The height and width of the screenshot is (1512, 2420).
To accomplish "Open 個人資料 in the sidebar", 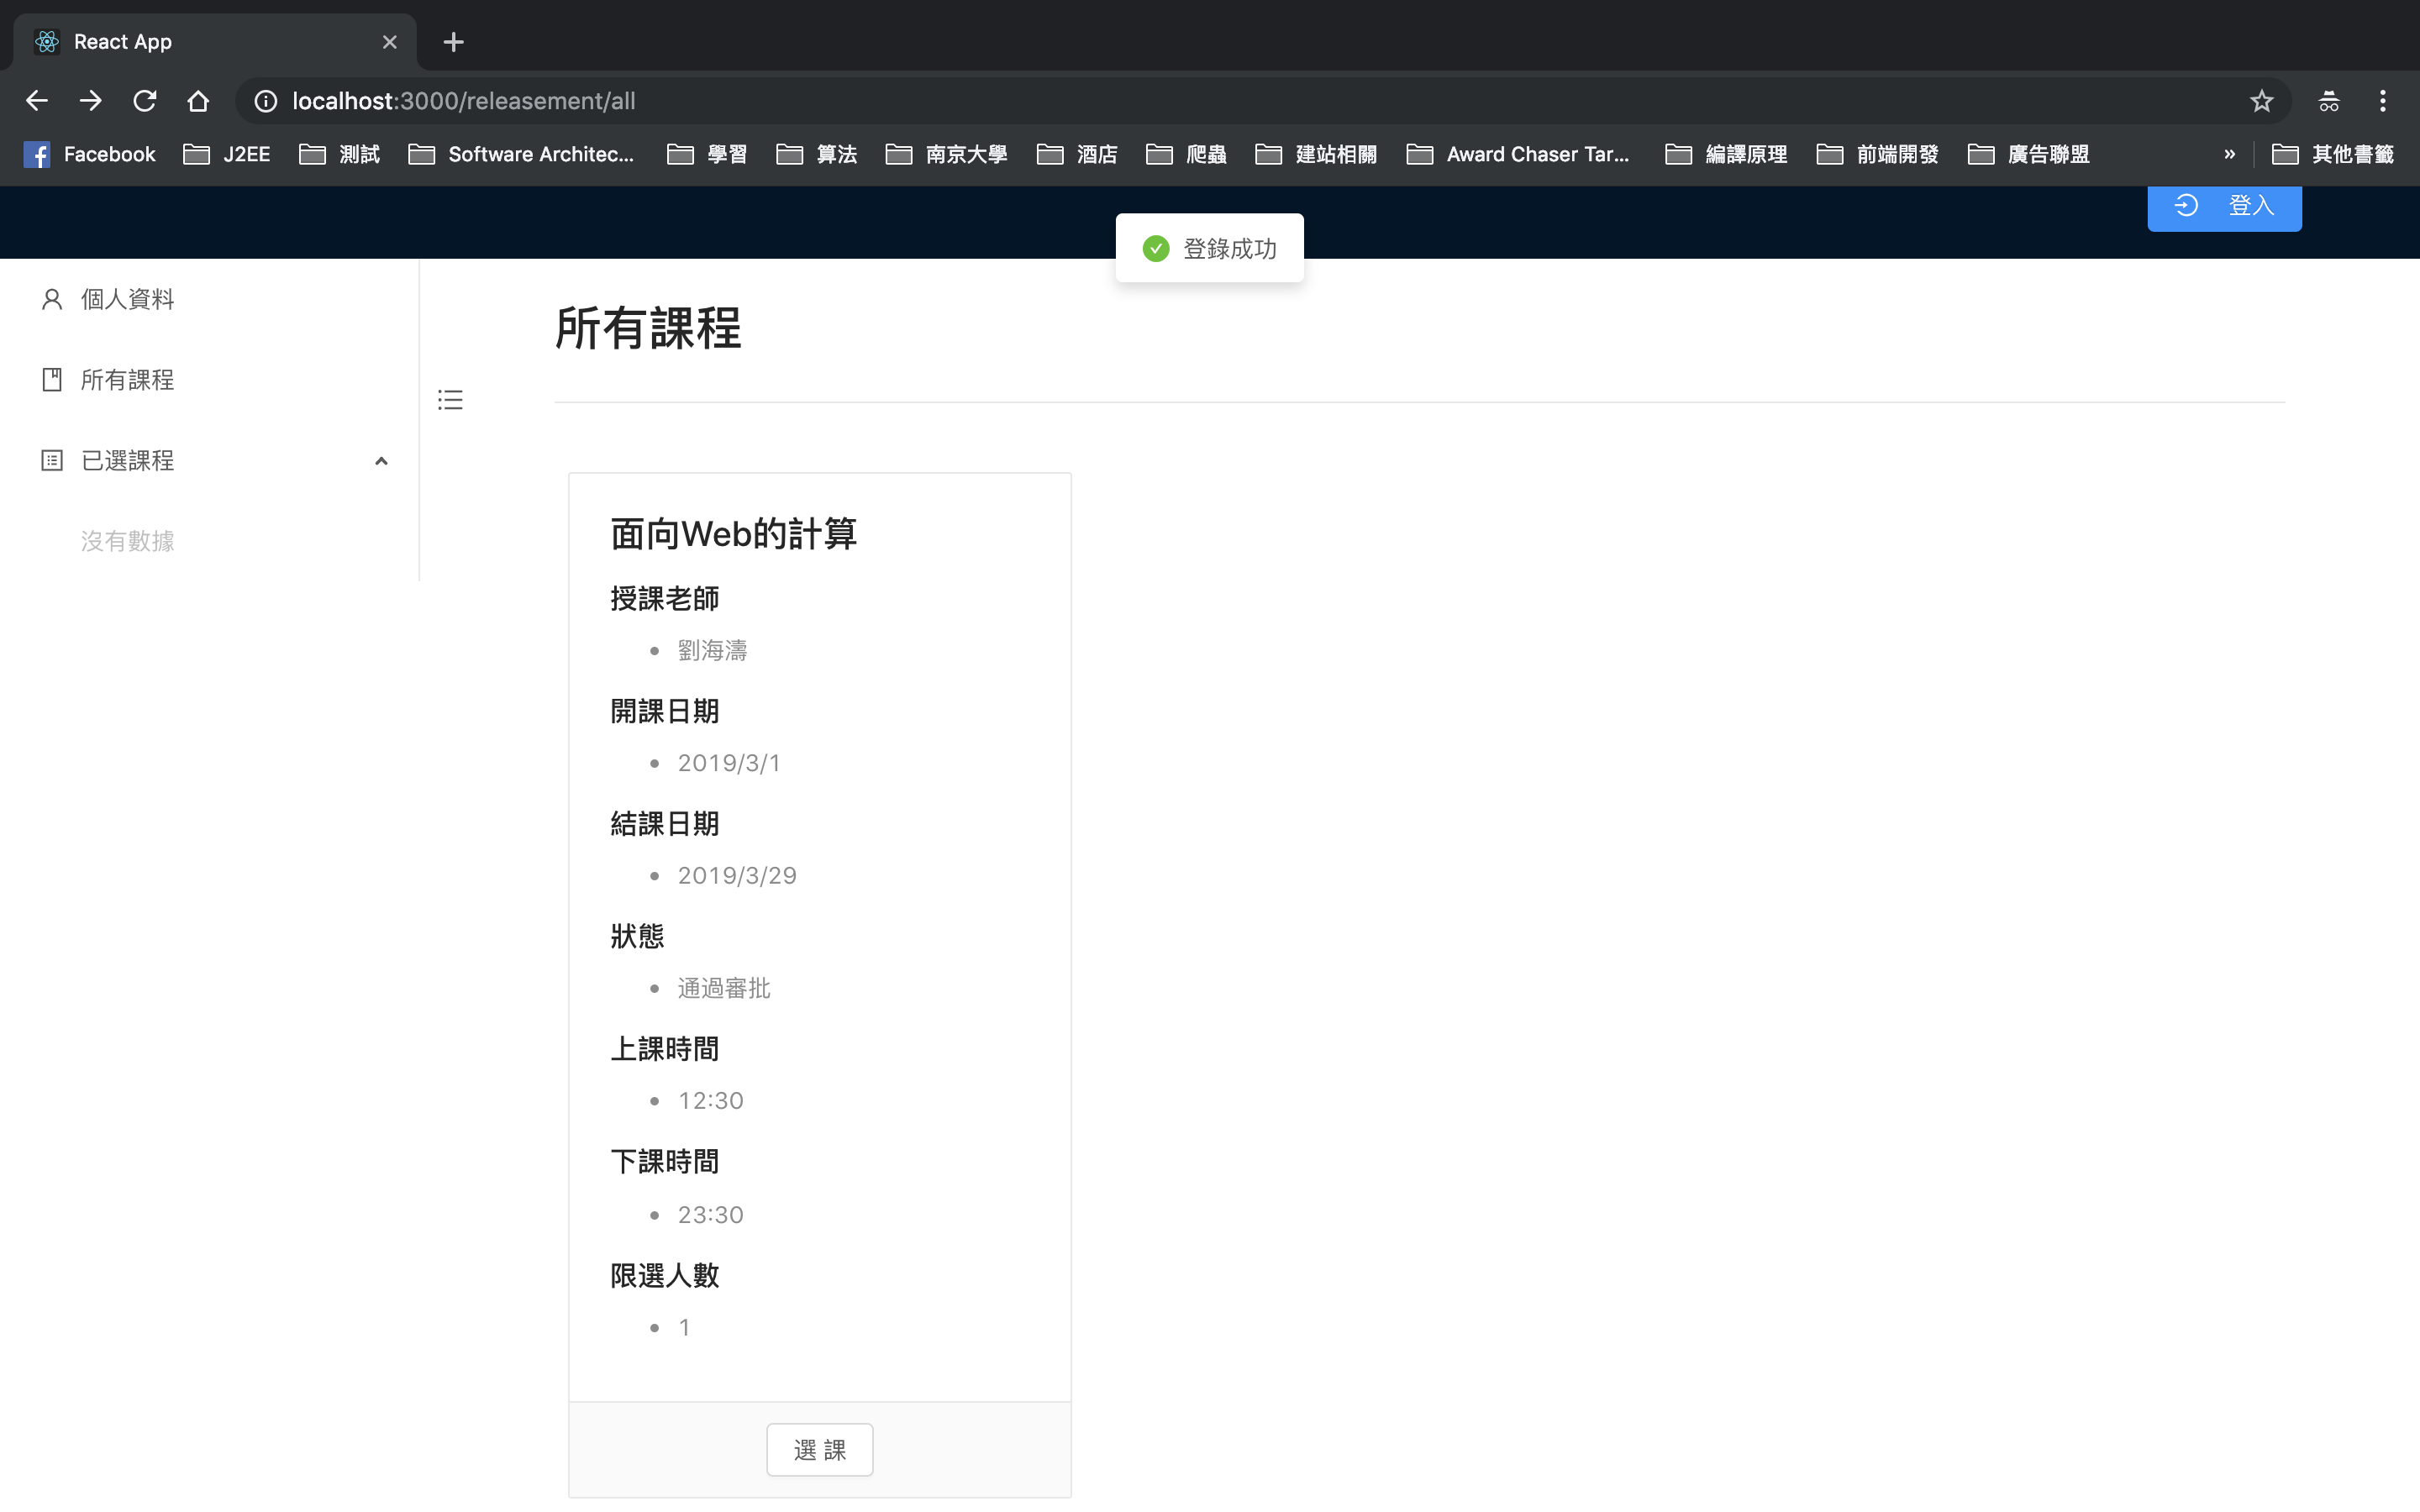I will pyautogui.click(x=127, y=299).
